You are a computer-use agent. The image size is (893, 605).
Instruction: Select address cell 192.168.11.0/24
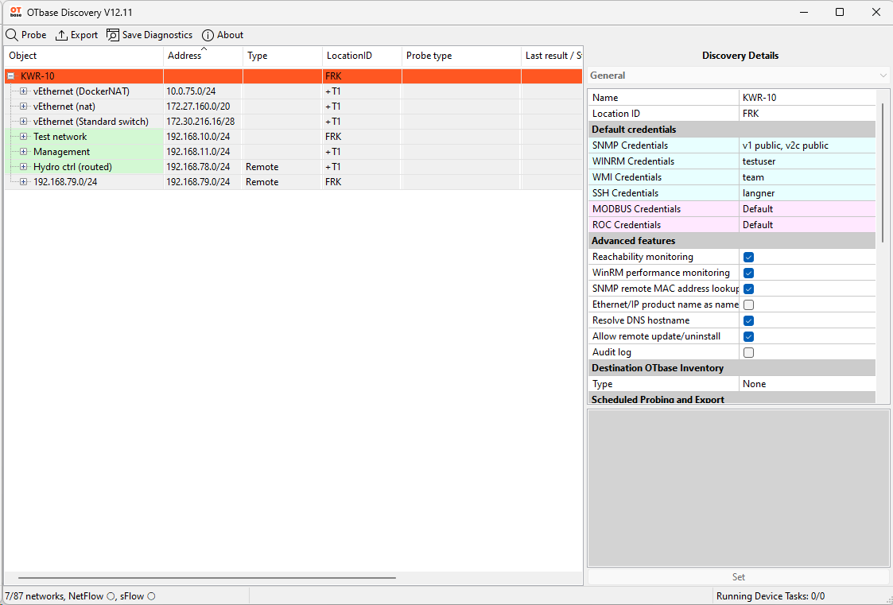(x=204, y=151)
